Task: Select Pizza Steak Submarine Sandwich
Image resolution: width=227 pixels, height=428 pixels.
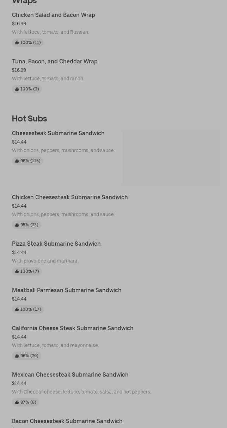Action: [56, 244]
